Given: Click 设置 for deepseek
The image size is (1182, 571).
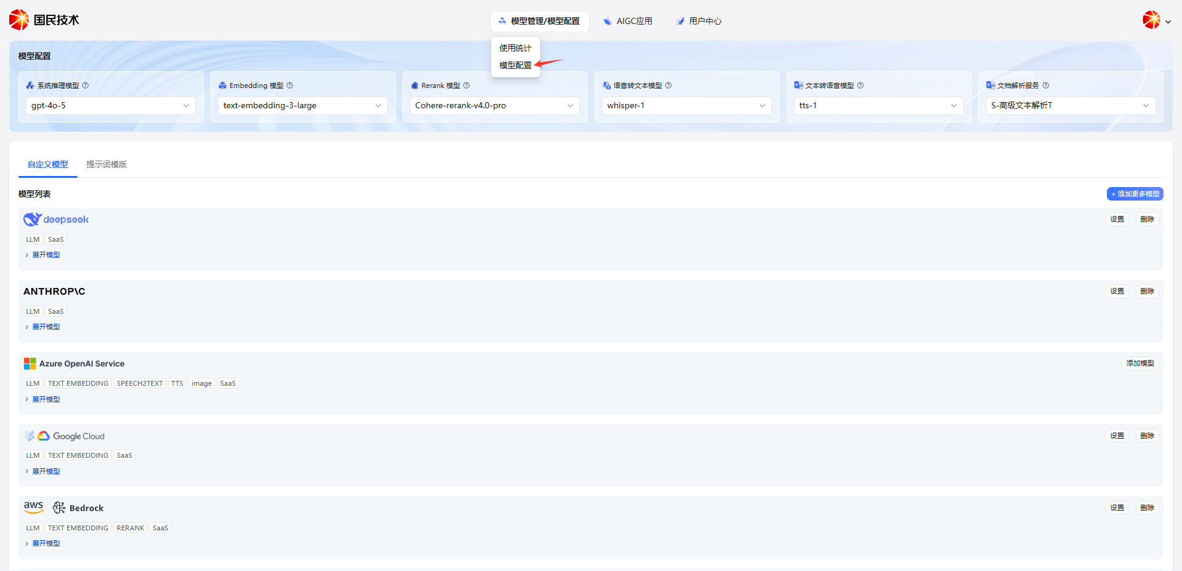Looking at the screenshot, I should coord(1117,219).
